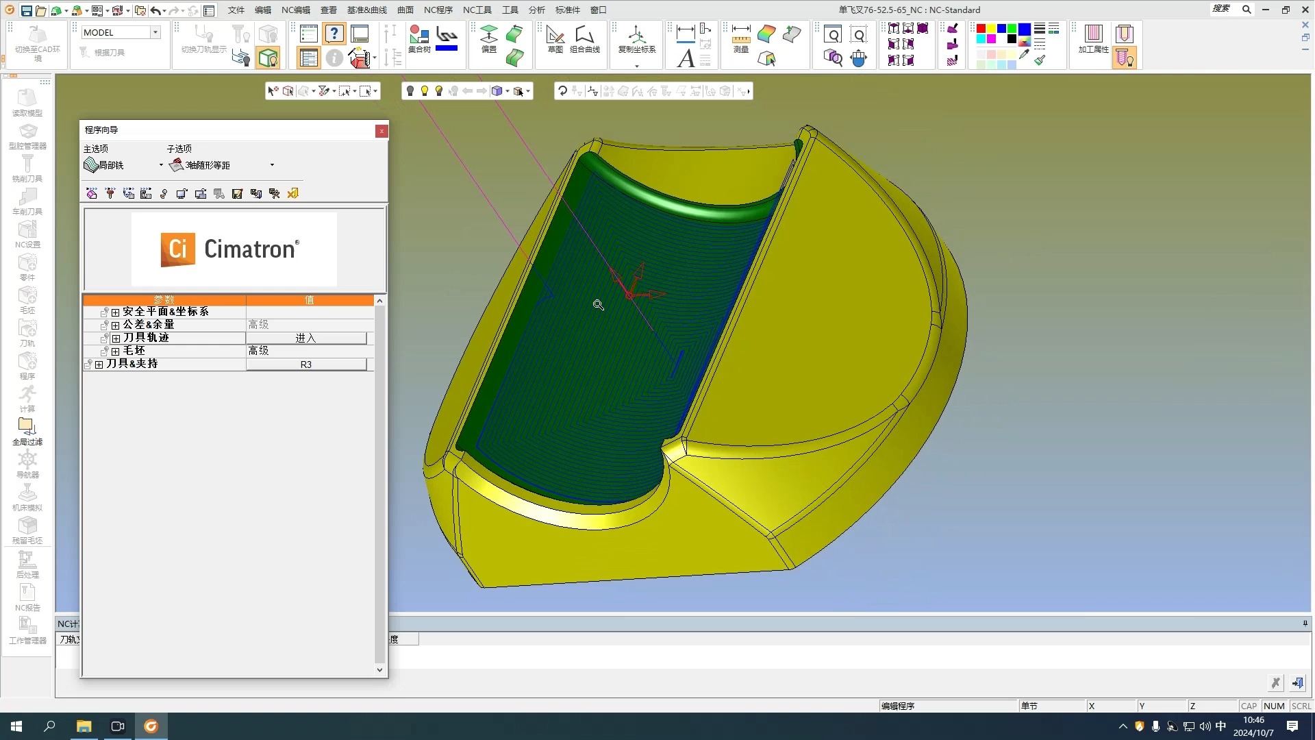Open the NC程序 menu

tap(438, 10)
